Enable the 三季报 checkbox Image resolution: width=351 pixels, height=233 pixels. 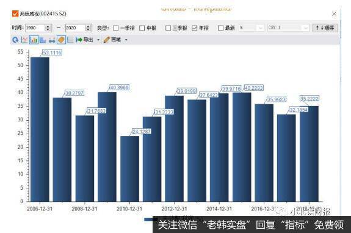point(168,28)
